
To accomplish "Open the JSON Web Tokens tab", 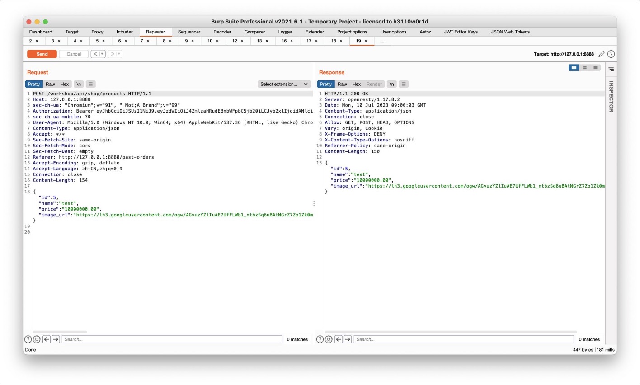I will (510, 32).
